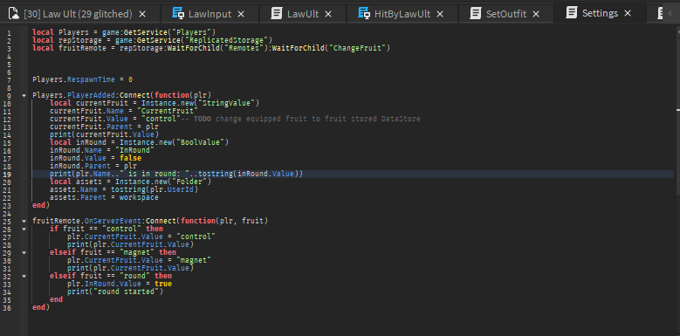This screenshot has width=680, height=336.
Task: Collapse the if fruit control block at line 26
Action: coord(24,229)
